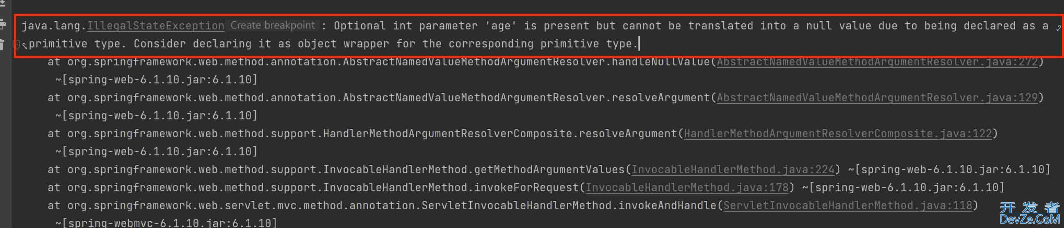This screenshot has width=1064, height=228.
Task: Click the DevZe.CoM watermark logo
Action: click(1029, 214)
